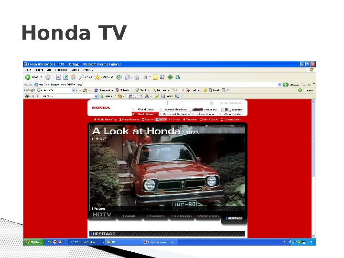
Task: Open Investor Relations link
Action: (175, 109)
